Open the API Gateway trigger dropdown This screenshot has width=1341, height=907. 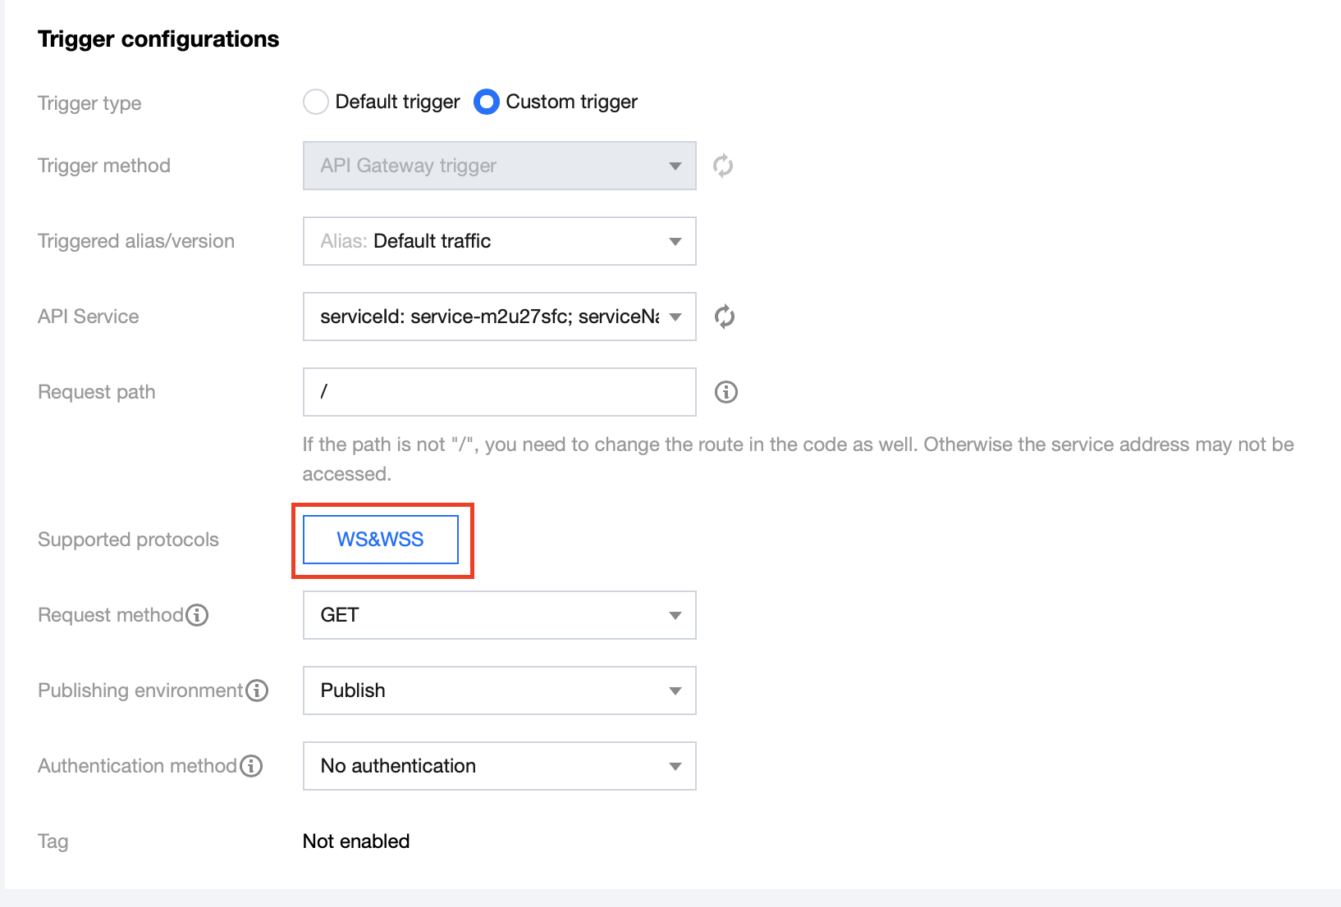pos(499,166)
